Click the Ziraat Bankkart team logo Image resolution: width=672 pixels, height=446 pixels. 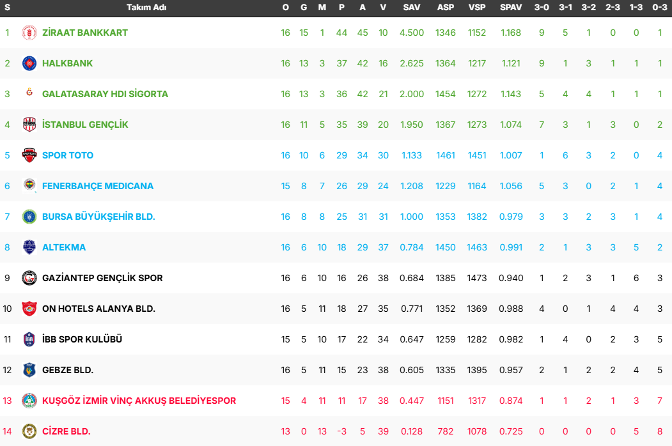click(29, 33)
